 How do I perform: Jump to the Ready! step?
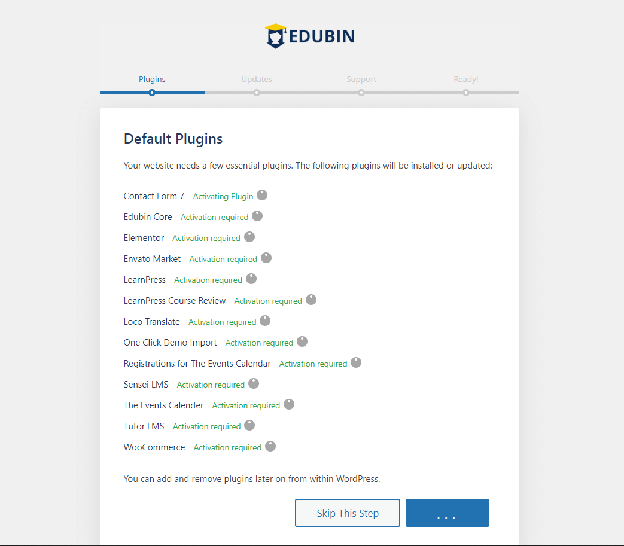466,79
